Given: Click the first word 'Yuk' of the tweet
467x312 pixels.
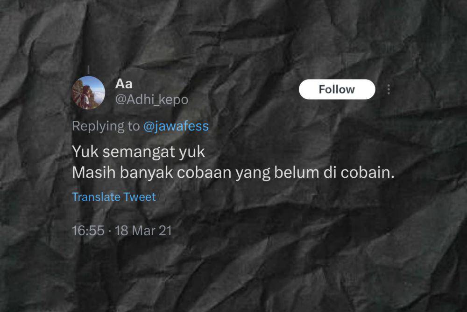Looking at the screenshot, I should 85,152.
